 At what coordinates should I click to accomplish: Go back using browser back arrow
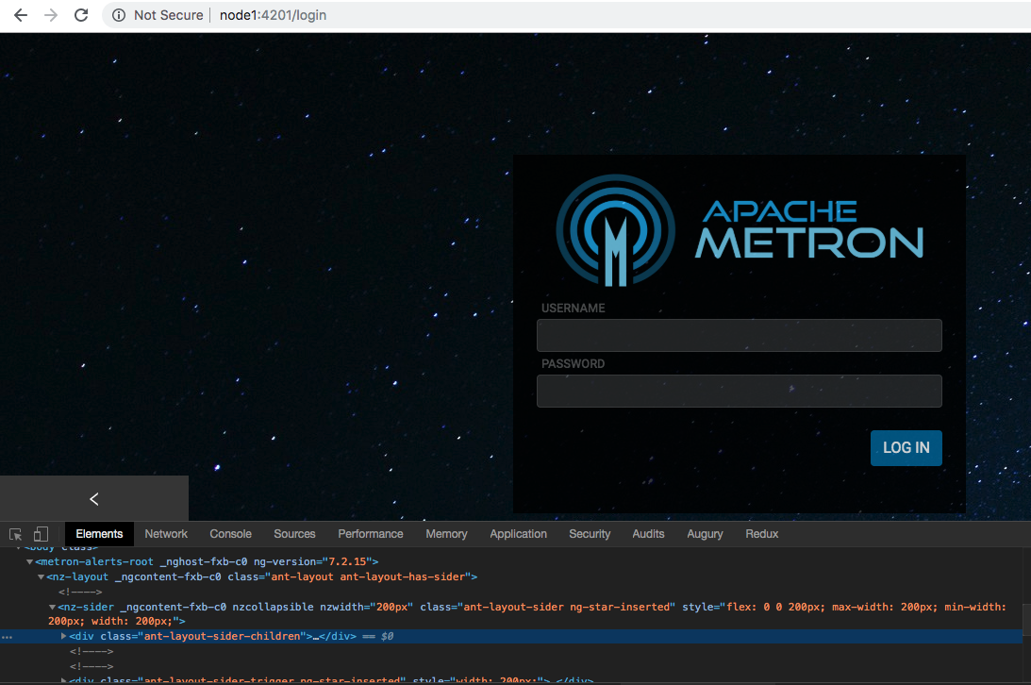pyautogui.click(x=21, y=15)
